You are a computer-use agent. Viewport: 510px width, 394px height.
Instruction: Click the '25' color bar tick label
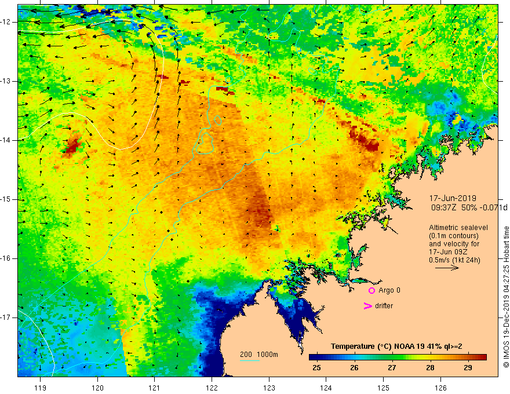[316, 368]
